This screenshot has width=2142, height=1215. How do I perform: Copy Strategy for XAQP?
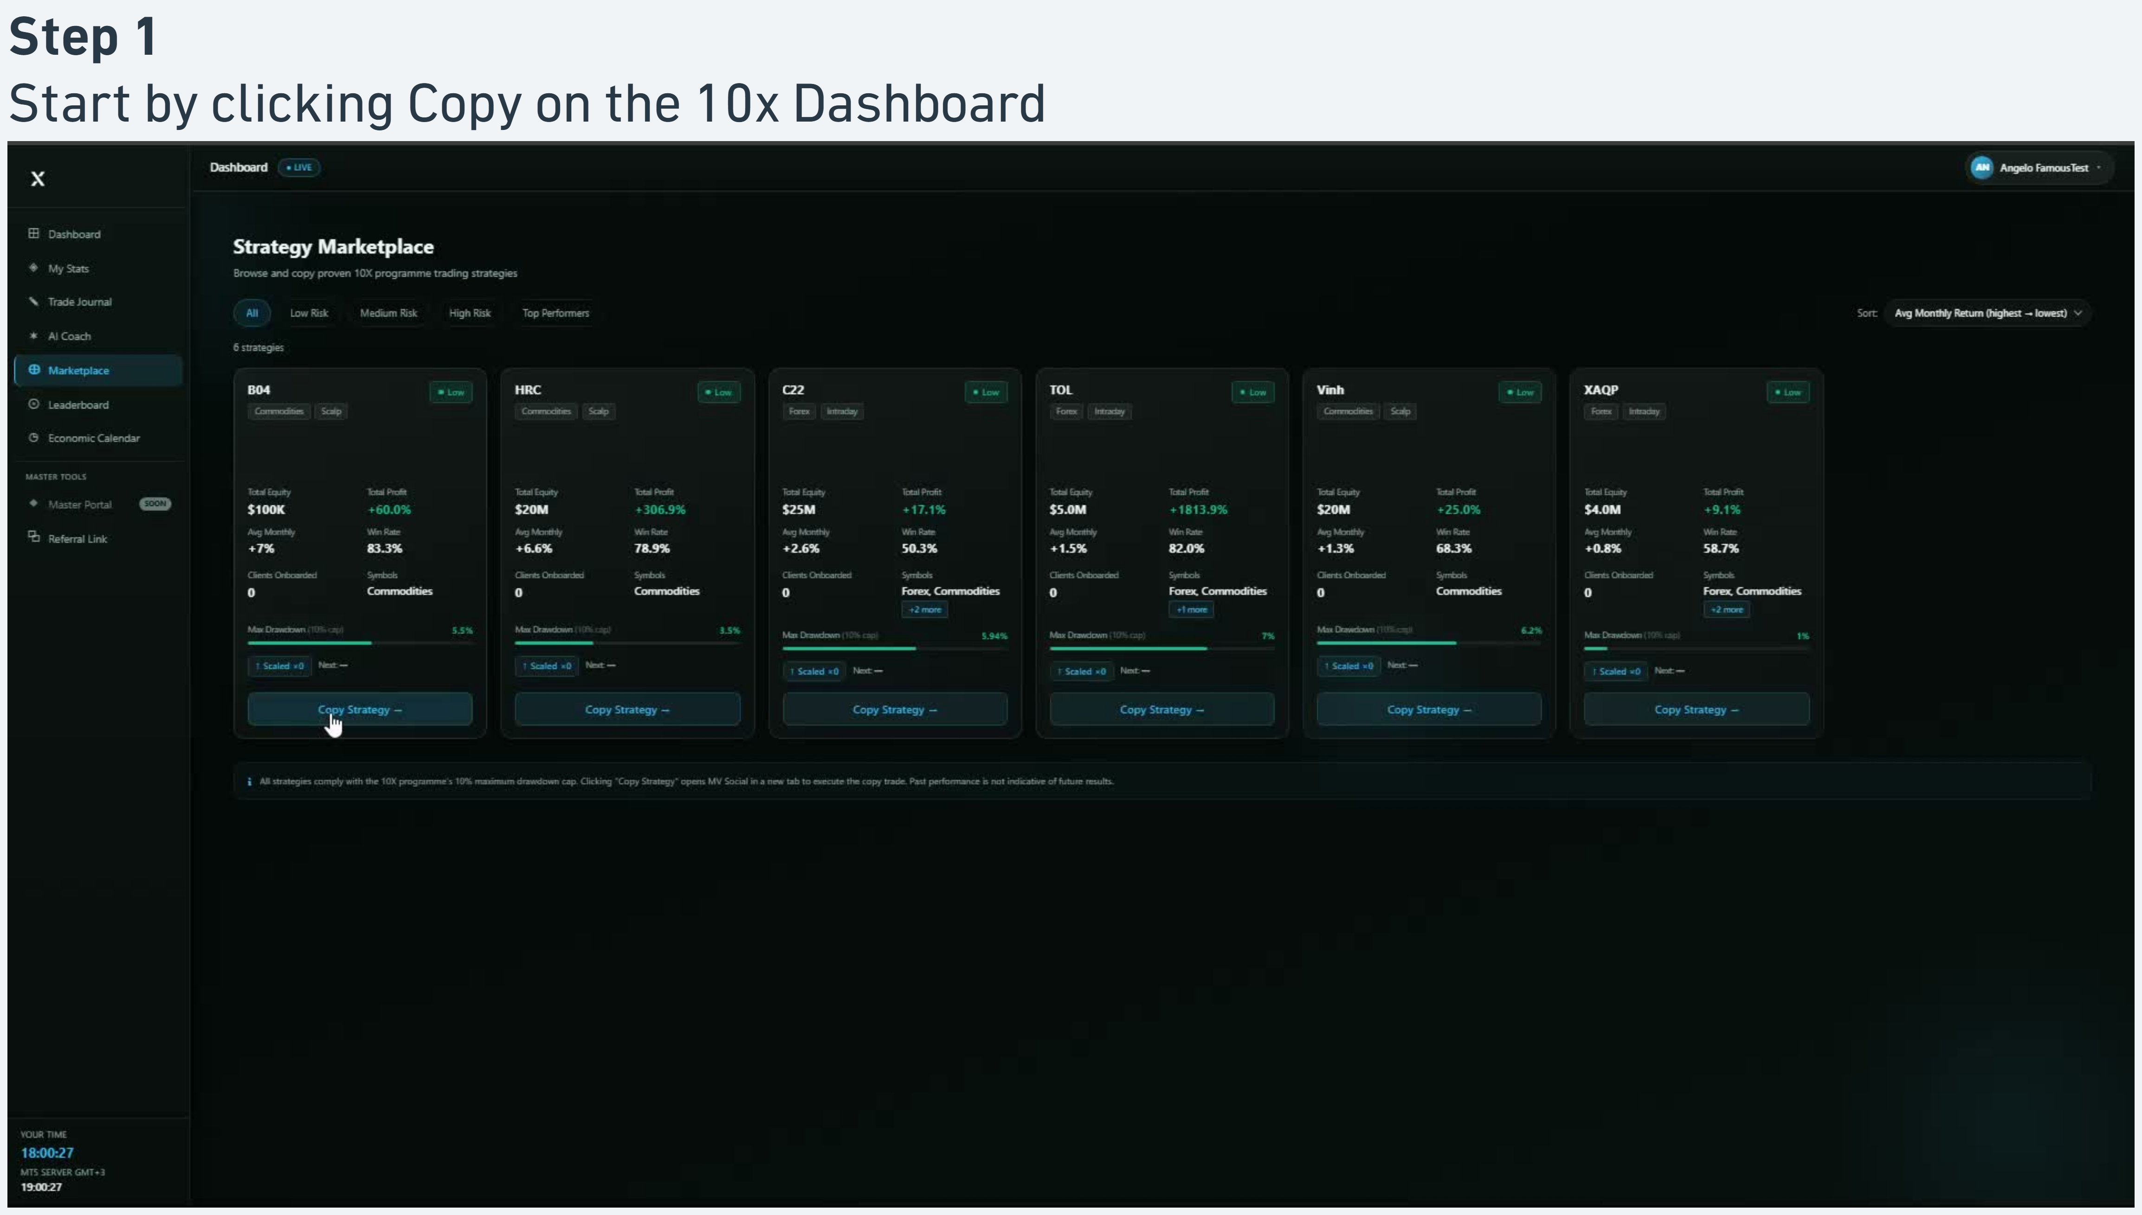(1697, 709)
